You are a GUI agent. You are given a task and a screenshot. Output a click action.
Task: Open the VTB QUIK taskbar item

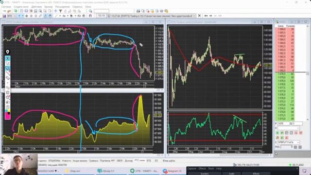(144, 171)
